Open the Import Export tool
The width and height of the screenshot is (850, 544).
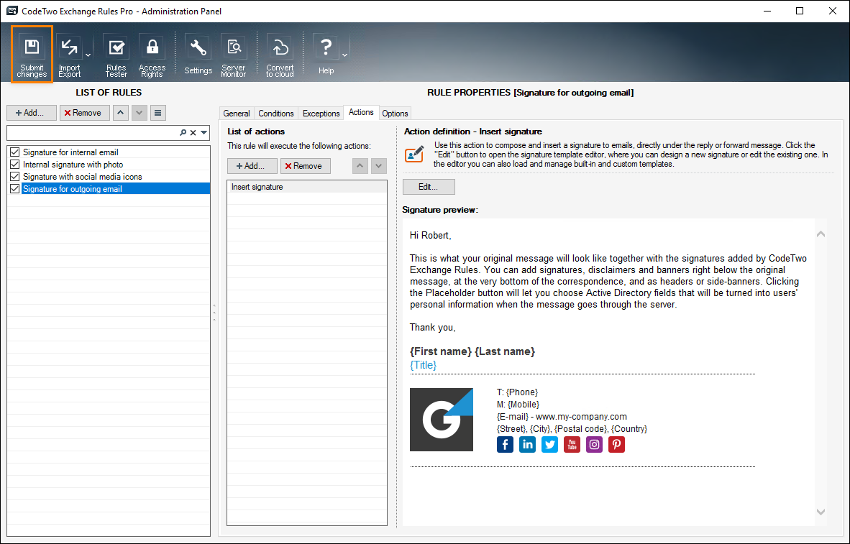[x=69, y=56]
